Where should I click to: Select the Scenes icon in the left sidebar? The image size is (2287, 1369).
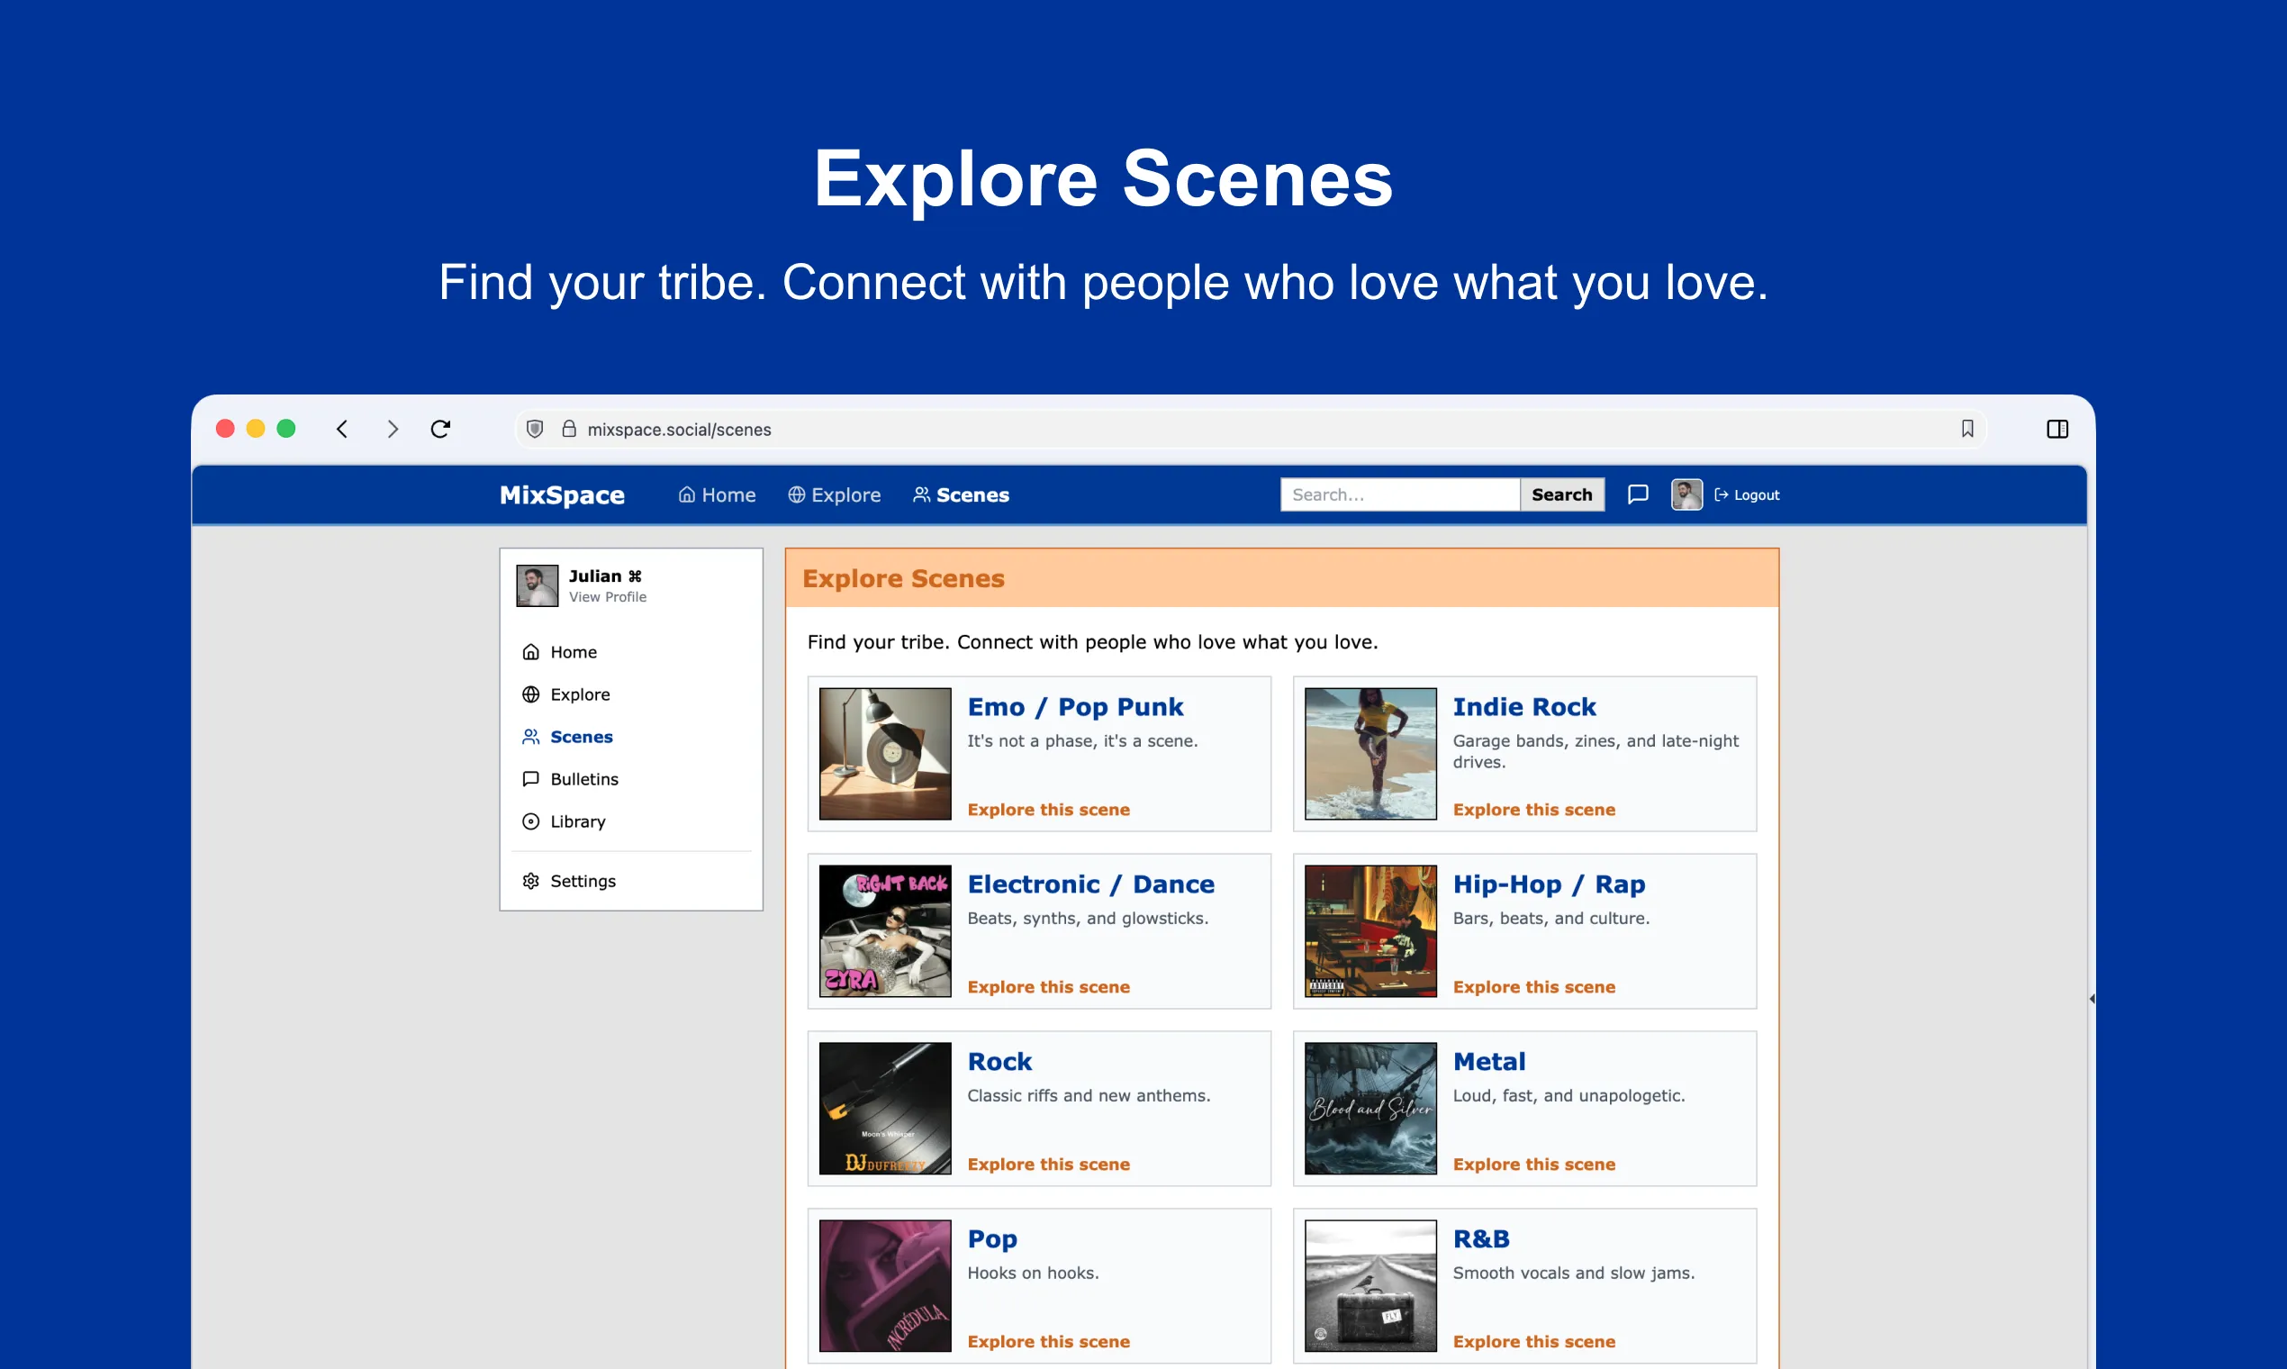531,736
